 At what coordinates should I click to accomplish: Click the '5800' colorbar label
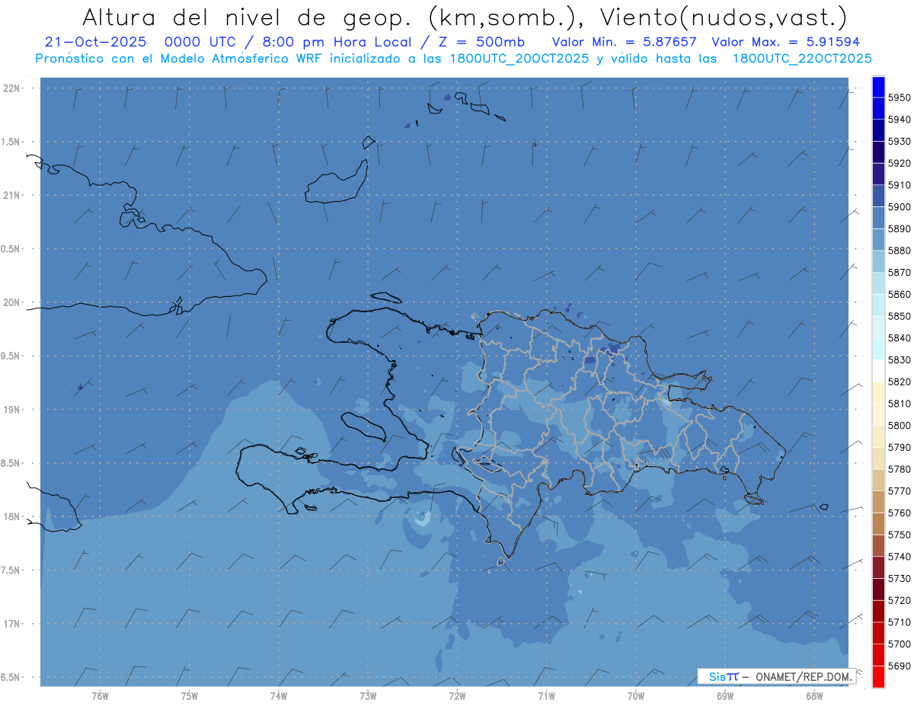[x=900, y=426]
